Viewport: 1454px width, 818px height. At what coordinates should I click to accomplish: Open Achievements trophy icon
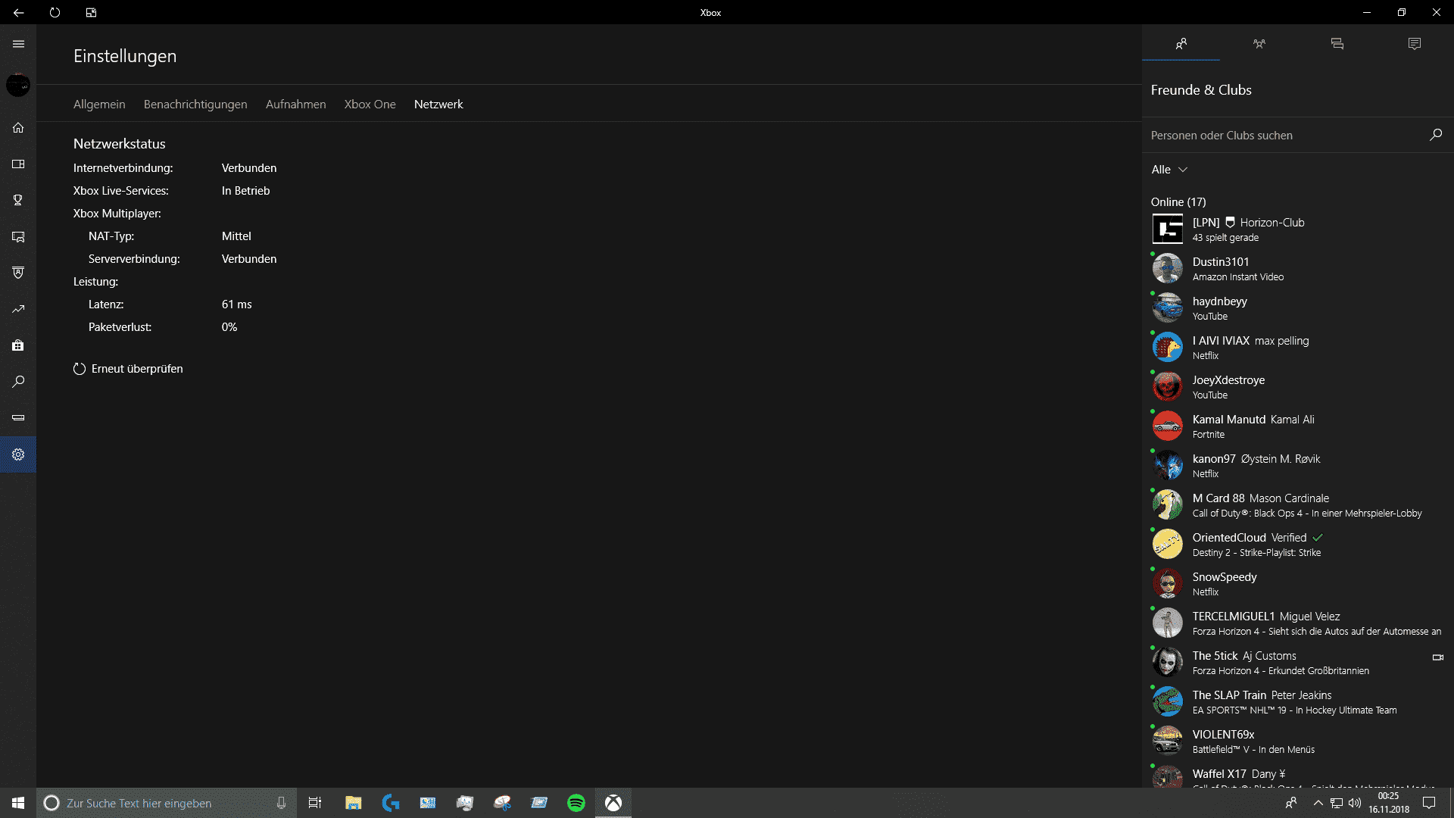18,200
